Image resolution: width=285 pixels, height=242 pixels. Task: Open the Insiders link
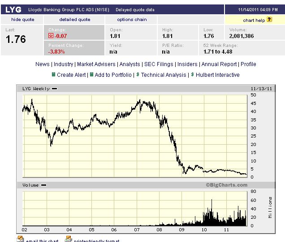click(x=187, y=64)
